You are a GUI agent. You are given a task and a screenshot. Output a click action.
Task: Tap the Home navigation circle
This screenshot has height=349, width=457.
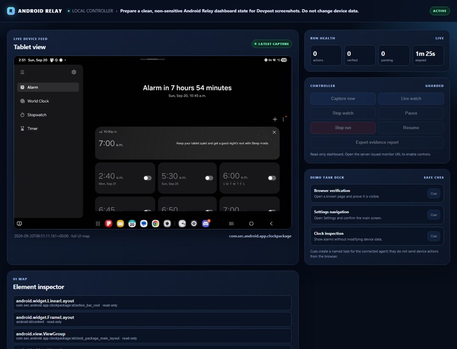(251, 224)
